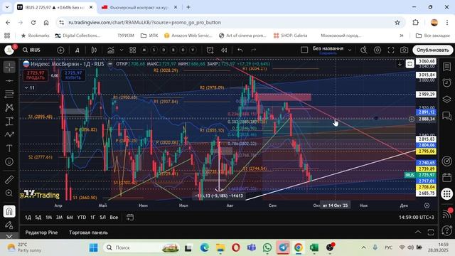
Task: Expand the Без названия layout dropdown
Action: [350, 50]
